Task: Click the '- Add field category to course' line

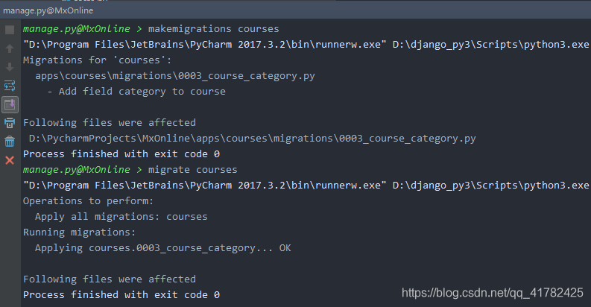Action: 136,92
